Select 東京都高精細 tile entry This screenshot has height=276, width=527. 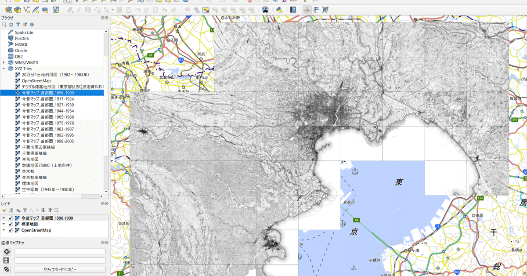34,178
